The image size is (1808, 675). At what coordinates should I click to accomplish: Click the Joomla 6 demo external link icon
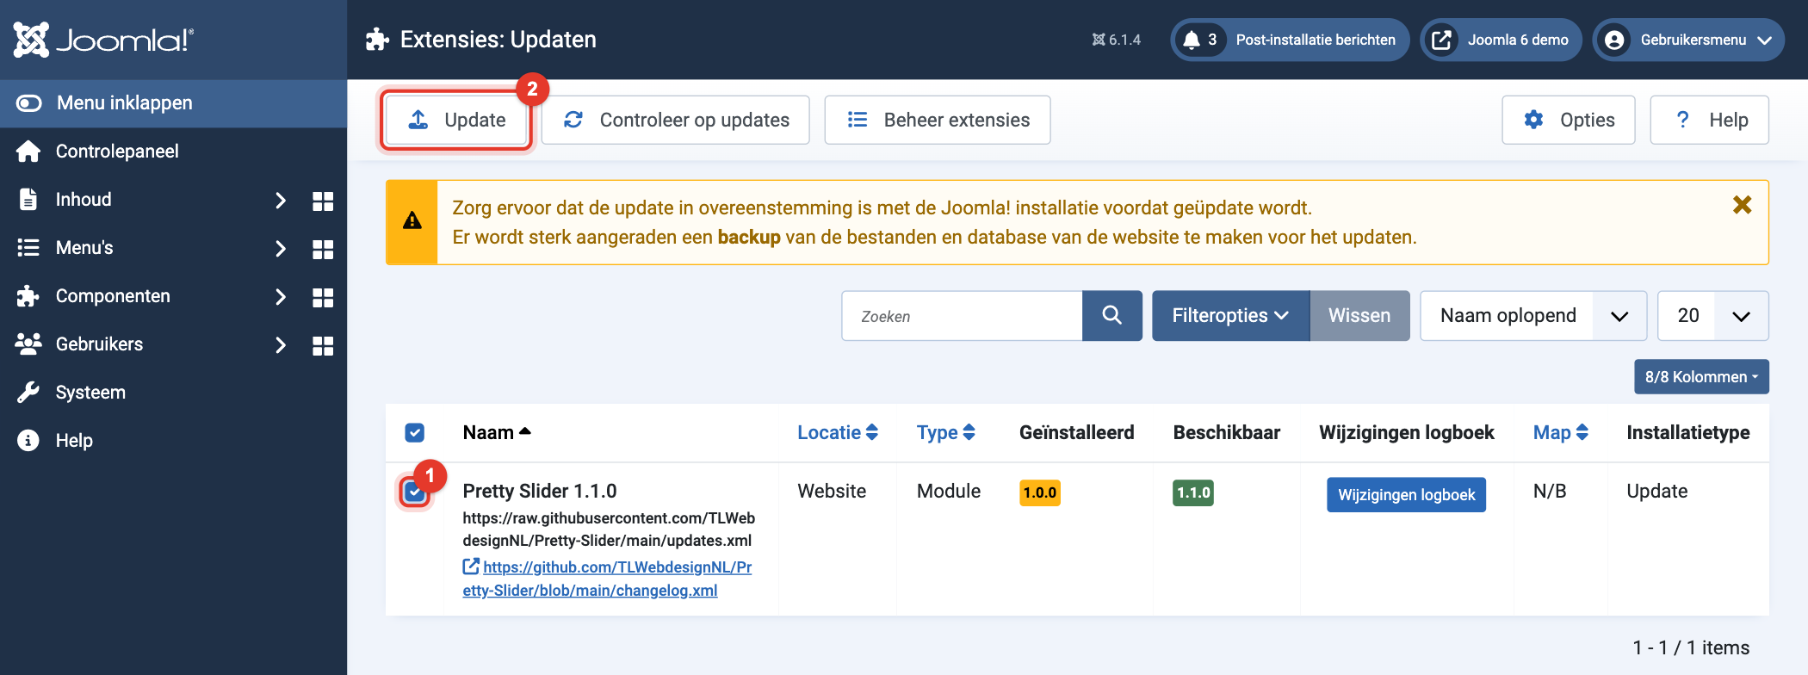(1441, 40)
